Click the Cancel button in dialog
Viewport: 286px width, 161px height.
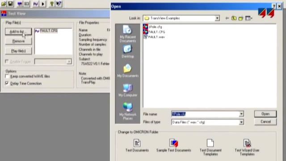[x=265, y=122]
